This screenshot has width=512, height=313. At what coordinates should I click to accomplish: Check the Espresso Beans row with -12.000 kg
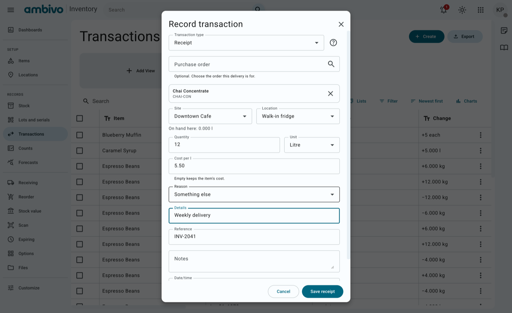coord(80,198)
